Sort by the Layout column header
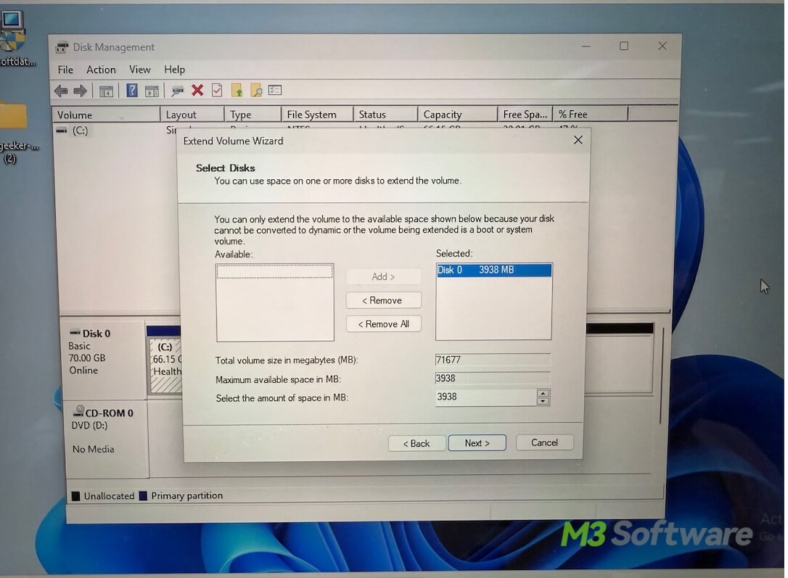The height and width of the screenshot is (578, 788). 192,115
